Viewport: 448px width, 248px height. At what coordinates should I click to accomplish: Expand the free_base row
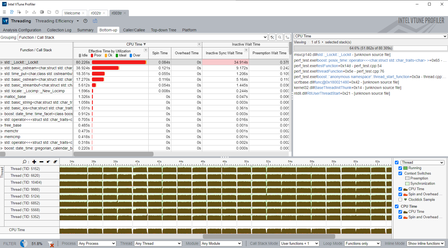point(2,125)
